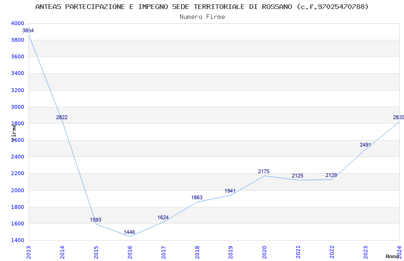Click x-axis year 2014
This screenshot has width=404, height=261.
pyautogui.click(x=62, y=252)
